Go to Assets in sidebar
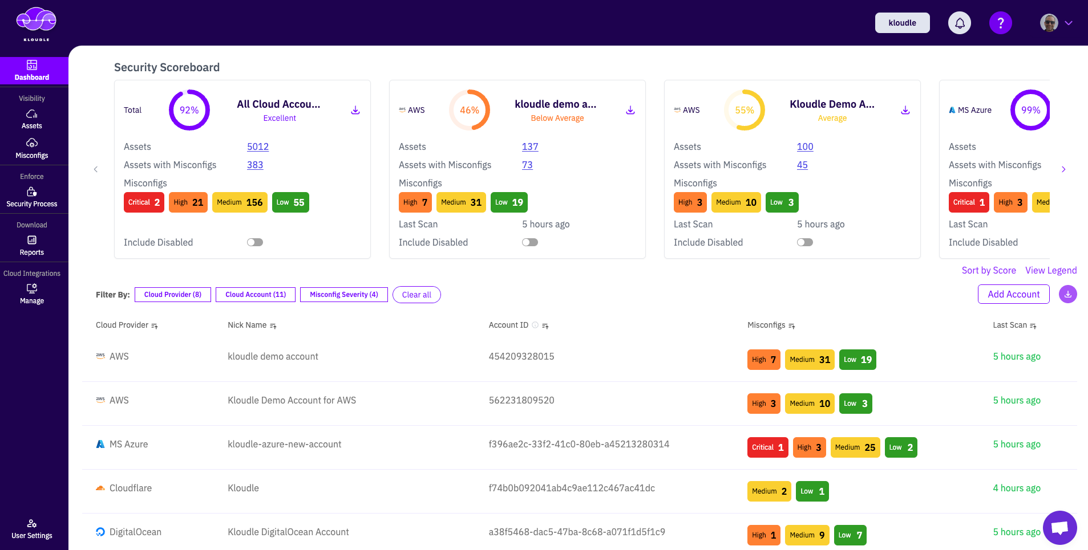Viewport: 1088px width, 550px height. (32, 119)
